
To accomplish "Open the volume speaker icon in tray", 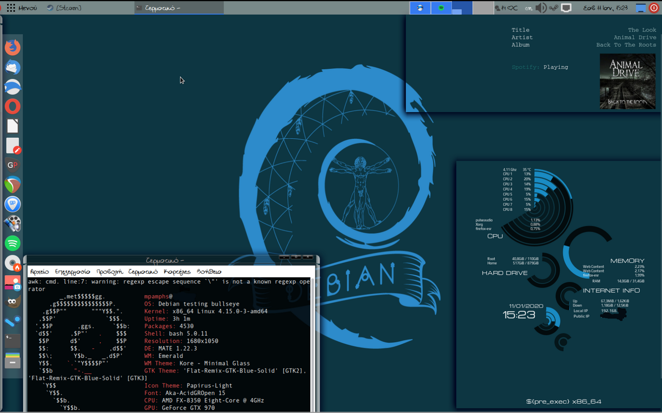I will pos(541,8).
